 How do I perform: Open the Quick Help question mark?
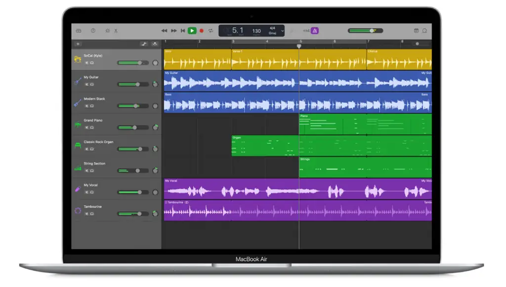pyautogui.click(x=93, y=31)
